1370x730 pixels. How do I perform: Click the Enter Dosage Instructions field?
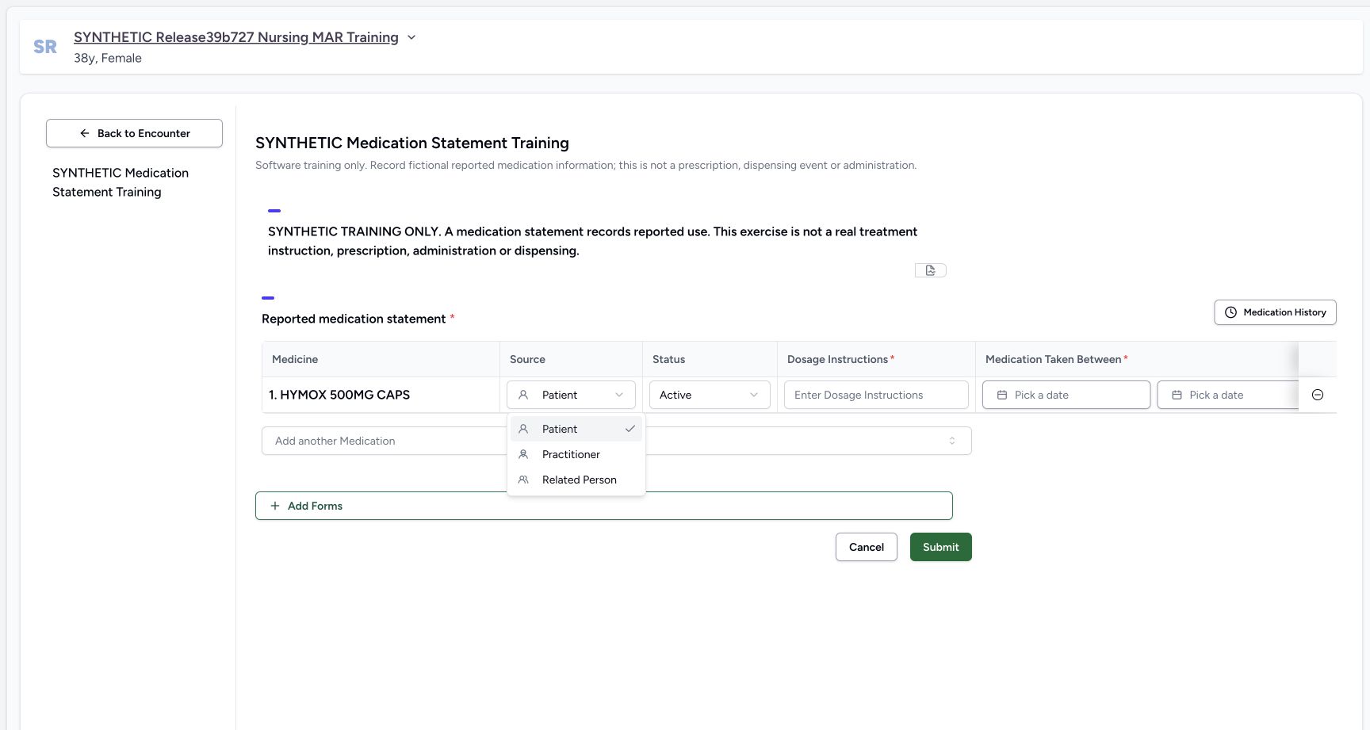876,395
